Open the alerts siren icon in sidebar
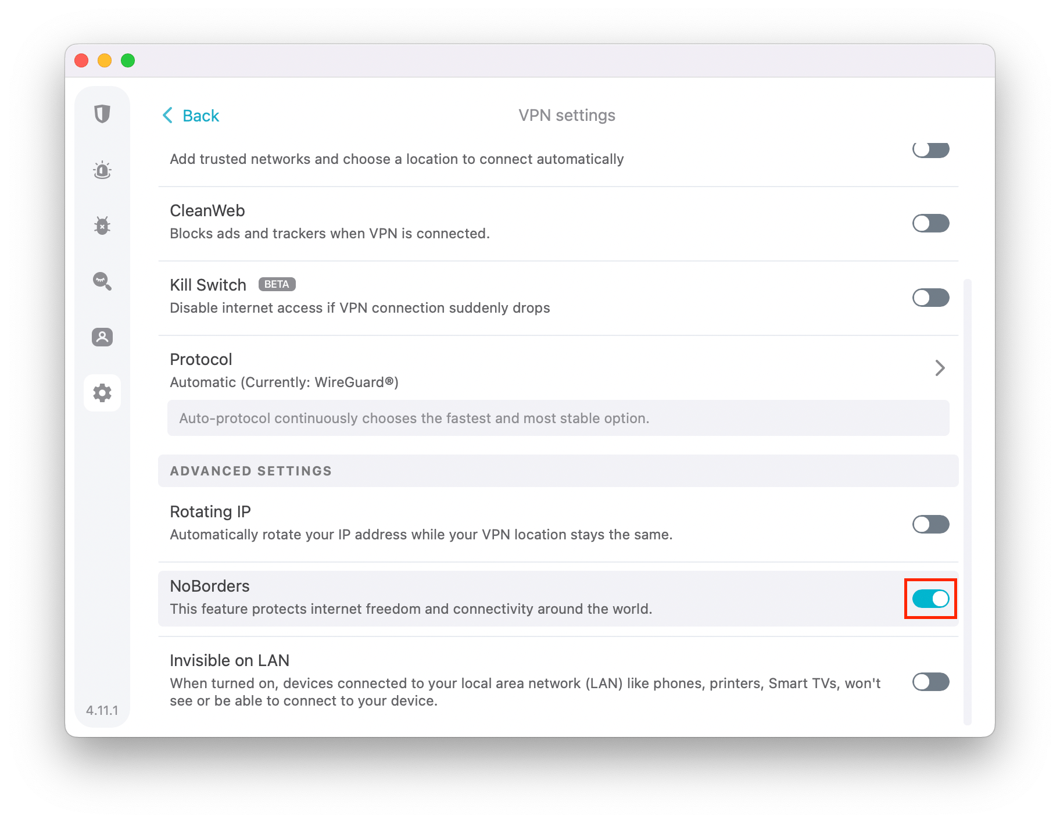 coord(102,170)
